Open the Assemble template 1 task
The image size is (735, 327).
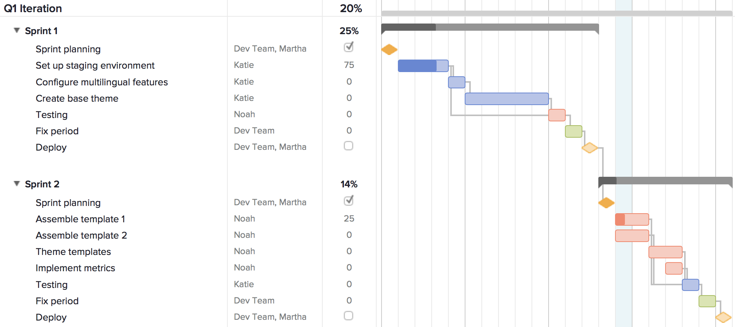click(x=80, y=219)
